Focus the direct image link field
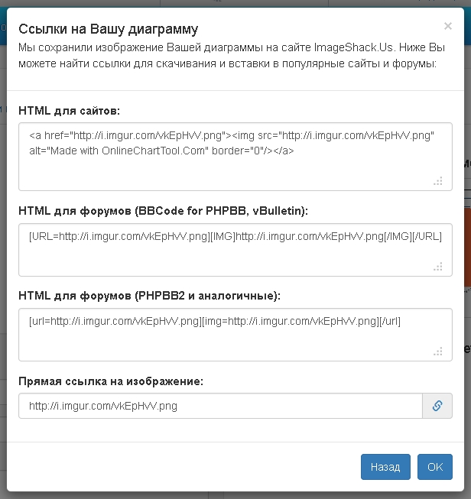Viewport: 471px width, 499px height. [x=220, y=406]
